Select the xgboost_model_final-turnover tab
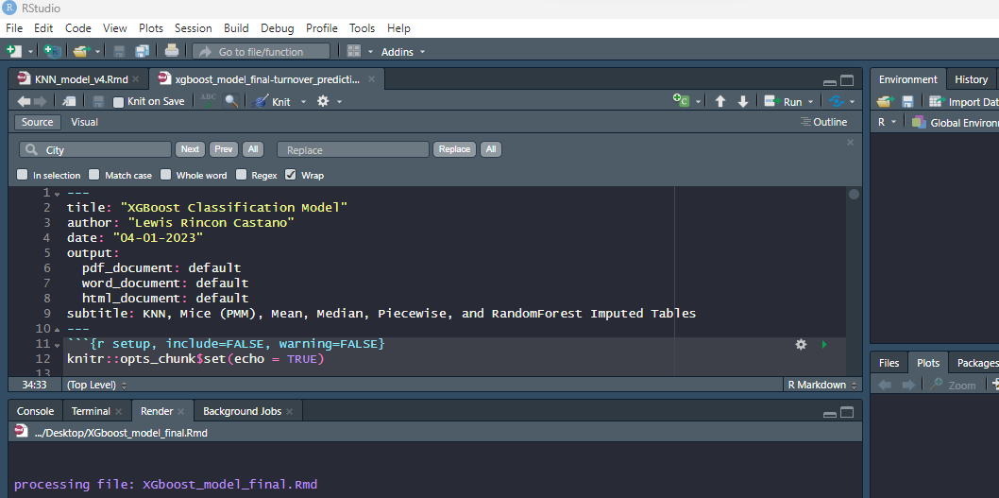 [x=267, y=79]
